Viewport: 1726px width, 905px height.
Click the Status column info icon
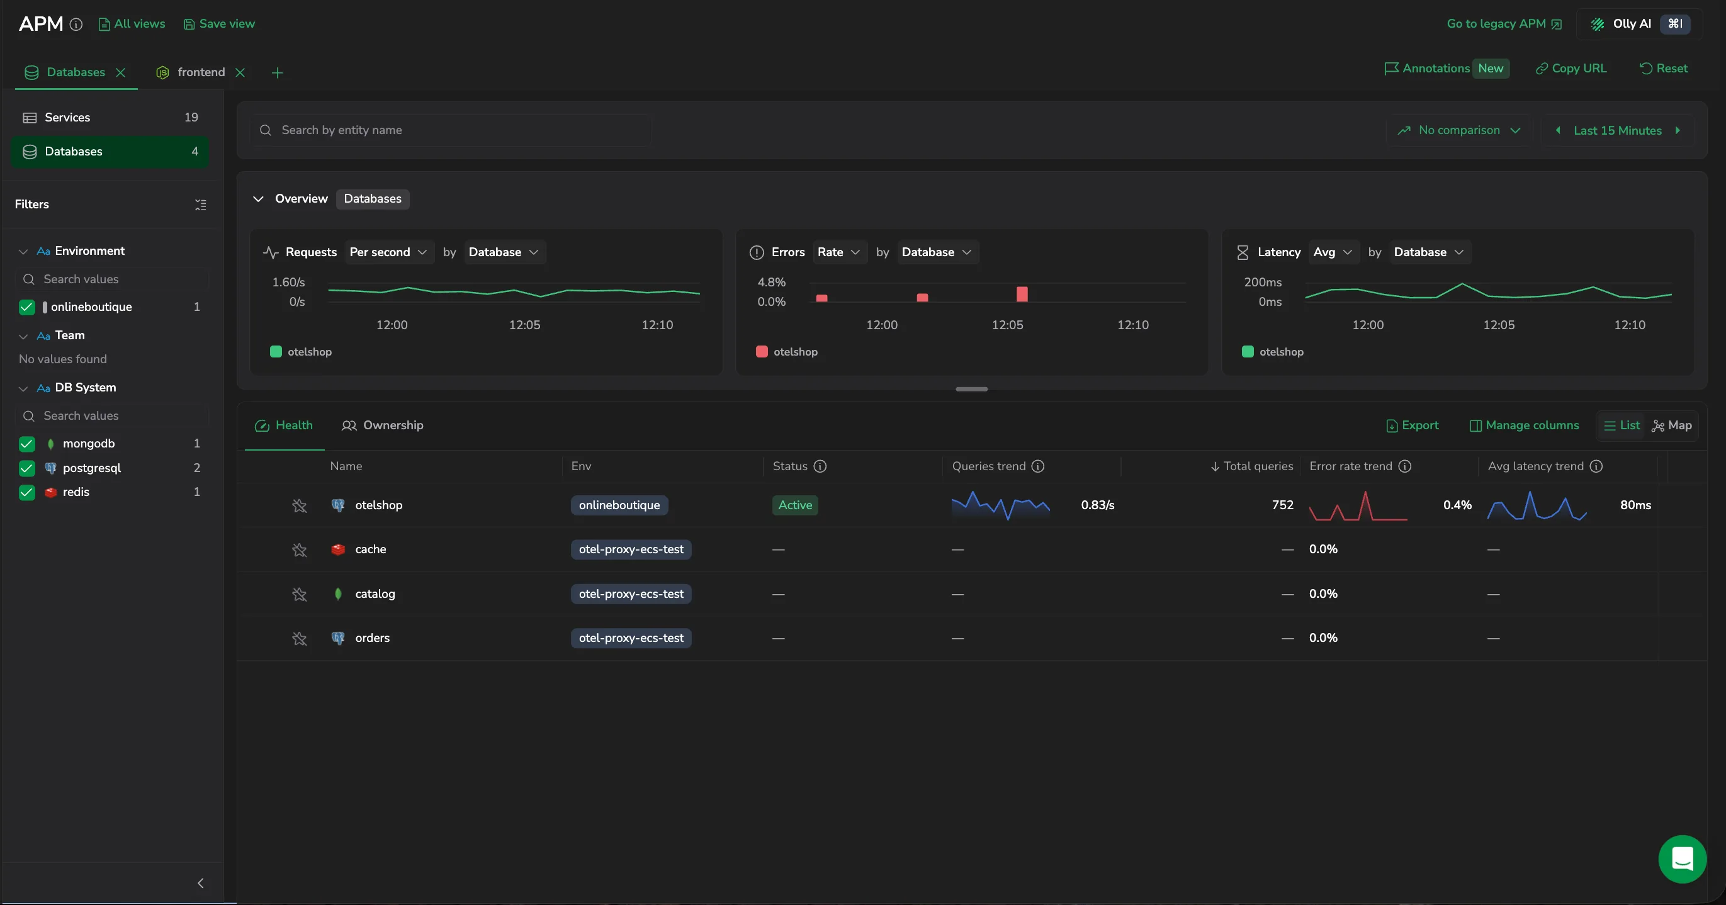coord(820,466)
